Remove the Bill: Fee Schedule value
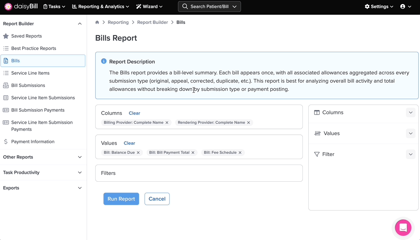Screen dimensions: 420x240 [x=240, y=153]
